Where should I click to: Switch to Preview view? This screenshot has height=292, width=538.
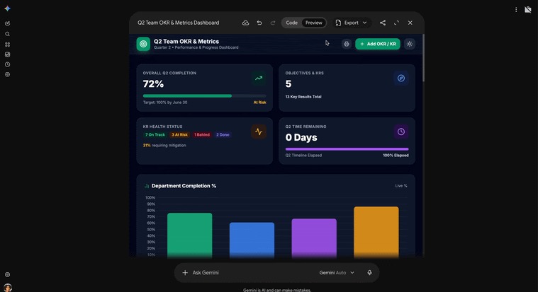tap(313, 23)
